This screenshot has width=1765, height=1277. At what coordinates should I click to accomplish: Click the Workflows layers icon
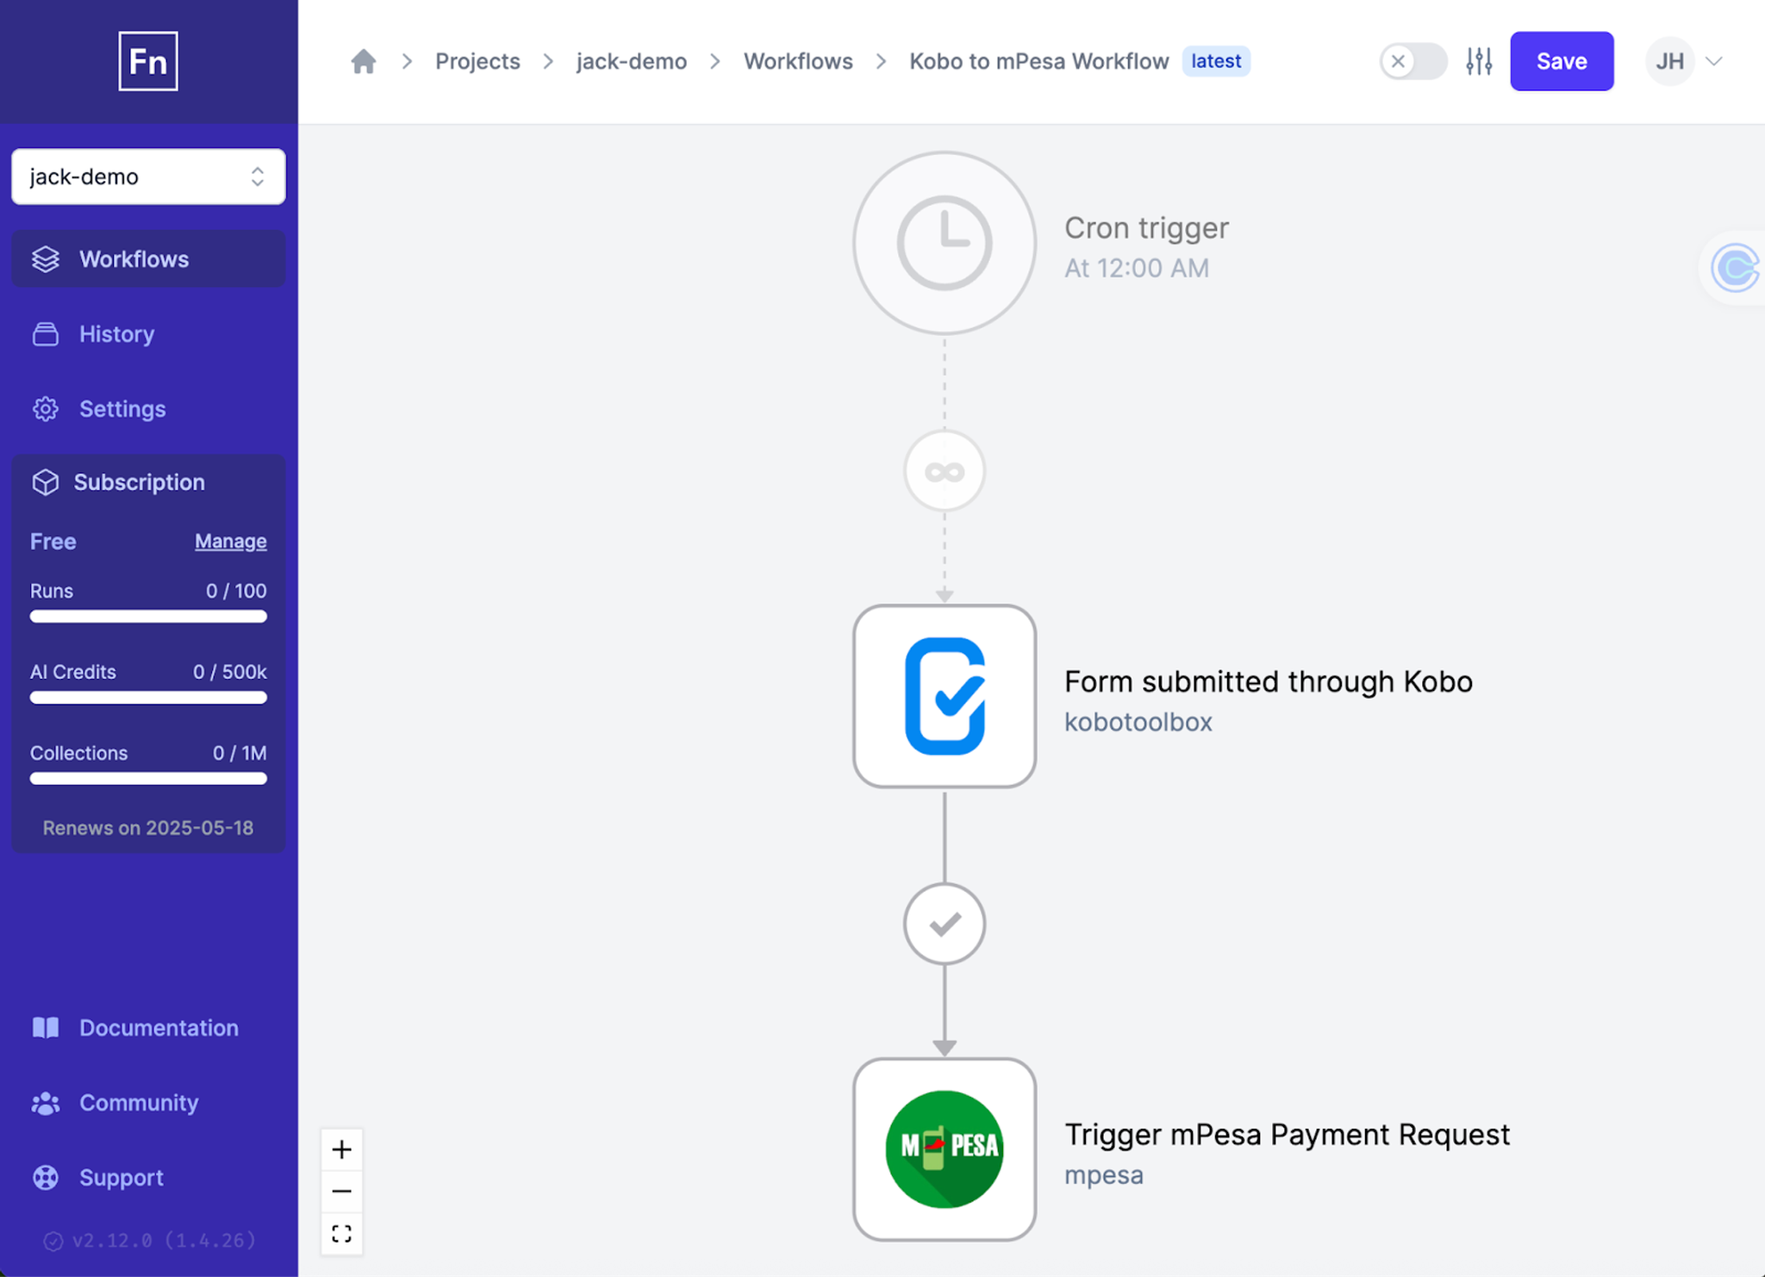[46, 259]
